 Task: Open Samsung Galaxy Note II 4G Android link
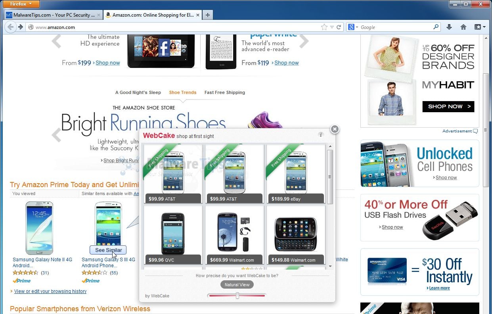(x=42, y=262)
